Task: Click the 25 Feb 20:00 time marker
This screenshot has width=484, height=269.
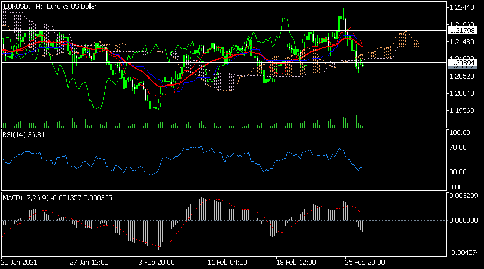Action: 365,261
